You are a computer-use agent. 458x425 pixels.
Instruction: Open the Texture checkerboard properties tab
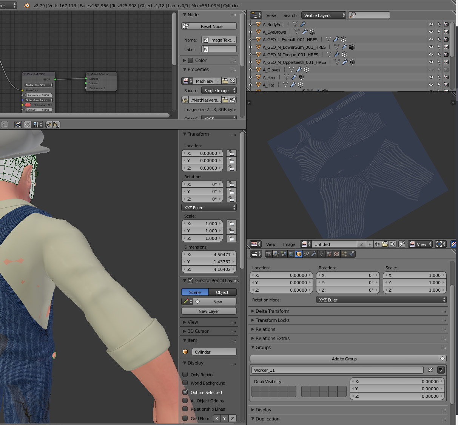click(336, 254)
